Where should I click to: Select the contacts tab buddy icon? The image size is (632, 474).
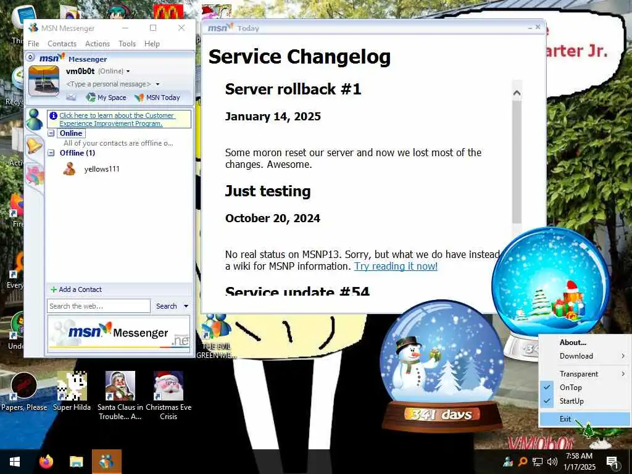[35, 120]
